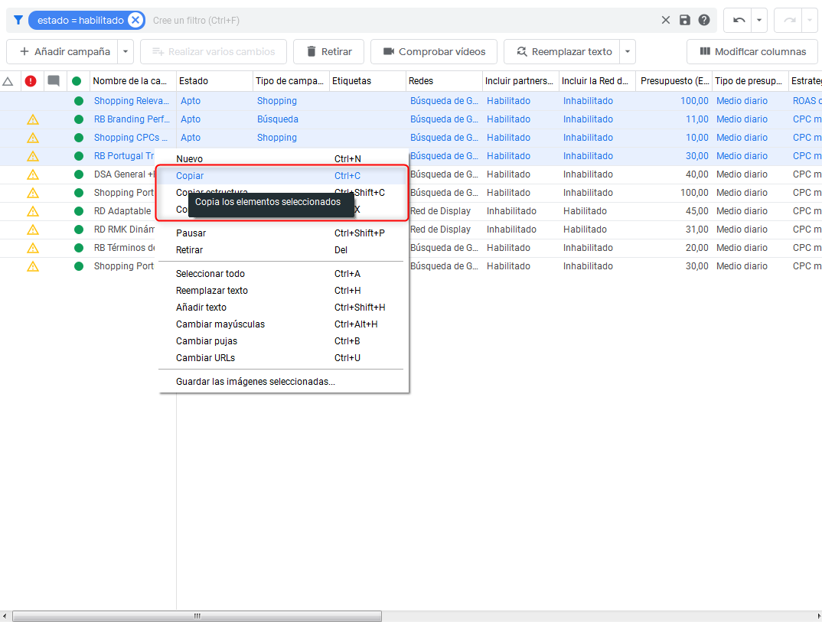Click warning icon in RB Branding Perf row
The width and height of the screenshot is (822, 622).
pos(32,119)
